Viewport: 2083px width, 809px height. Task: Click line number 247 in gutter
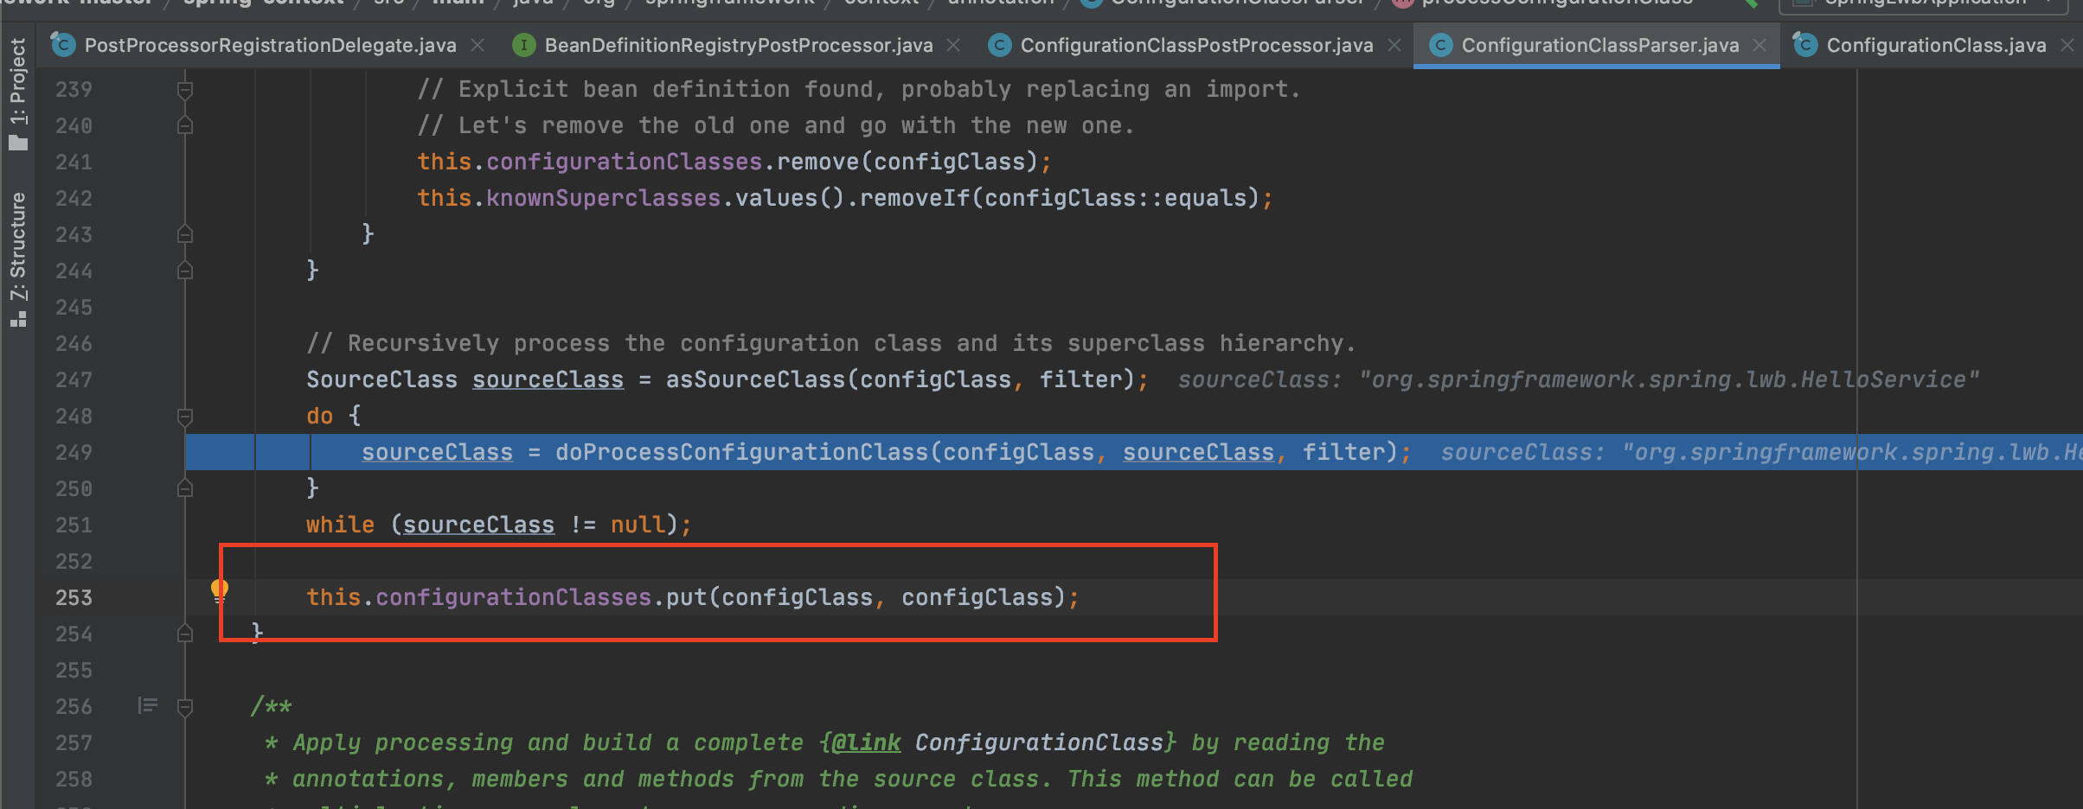[x=74, y=379]
